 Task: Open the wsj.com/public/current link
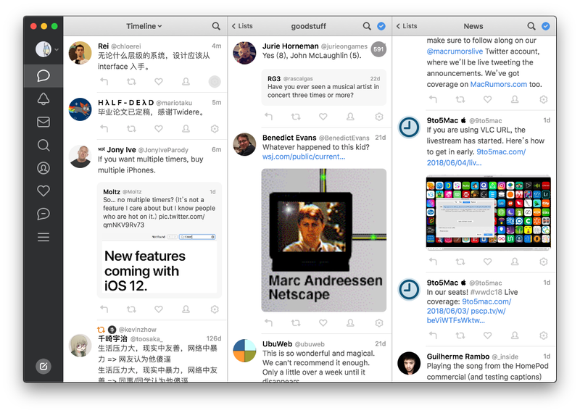(304, 157)
